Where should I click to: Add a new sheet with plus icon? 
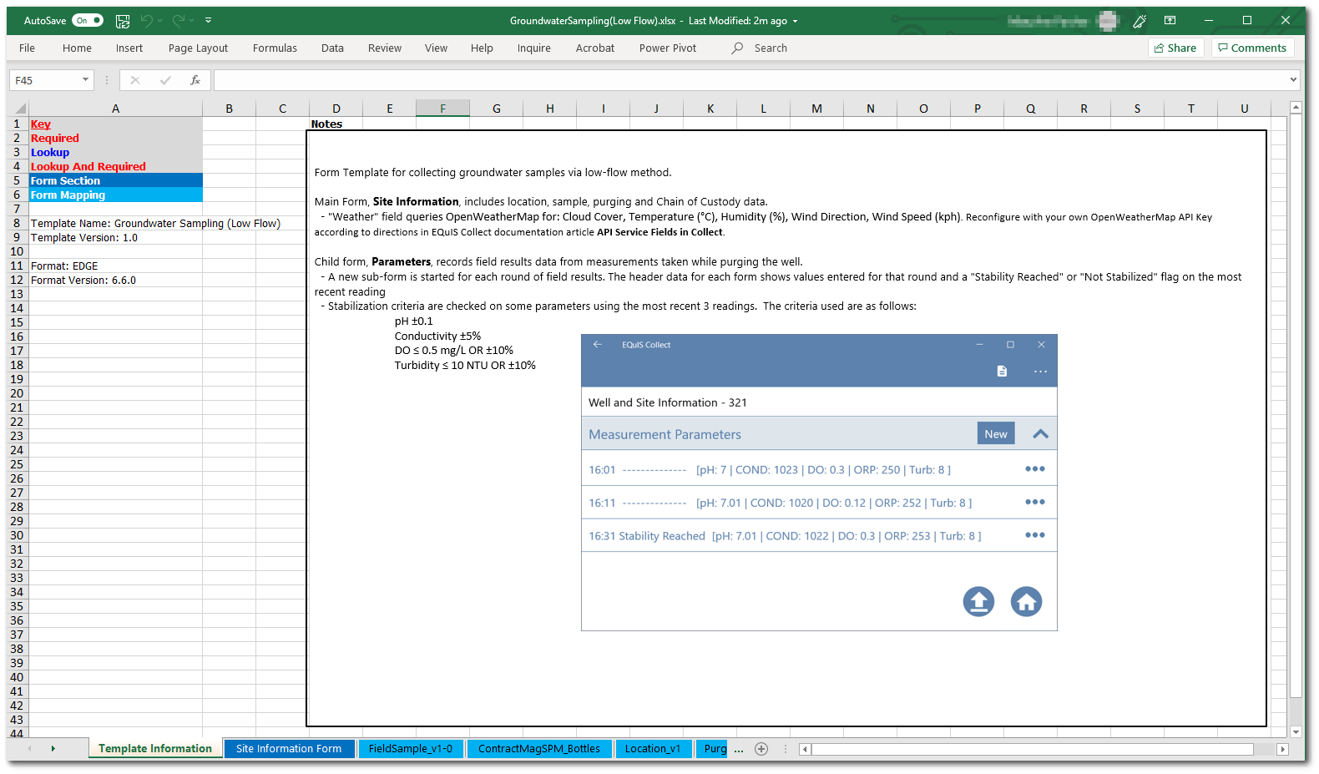(761, 749)
